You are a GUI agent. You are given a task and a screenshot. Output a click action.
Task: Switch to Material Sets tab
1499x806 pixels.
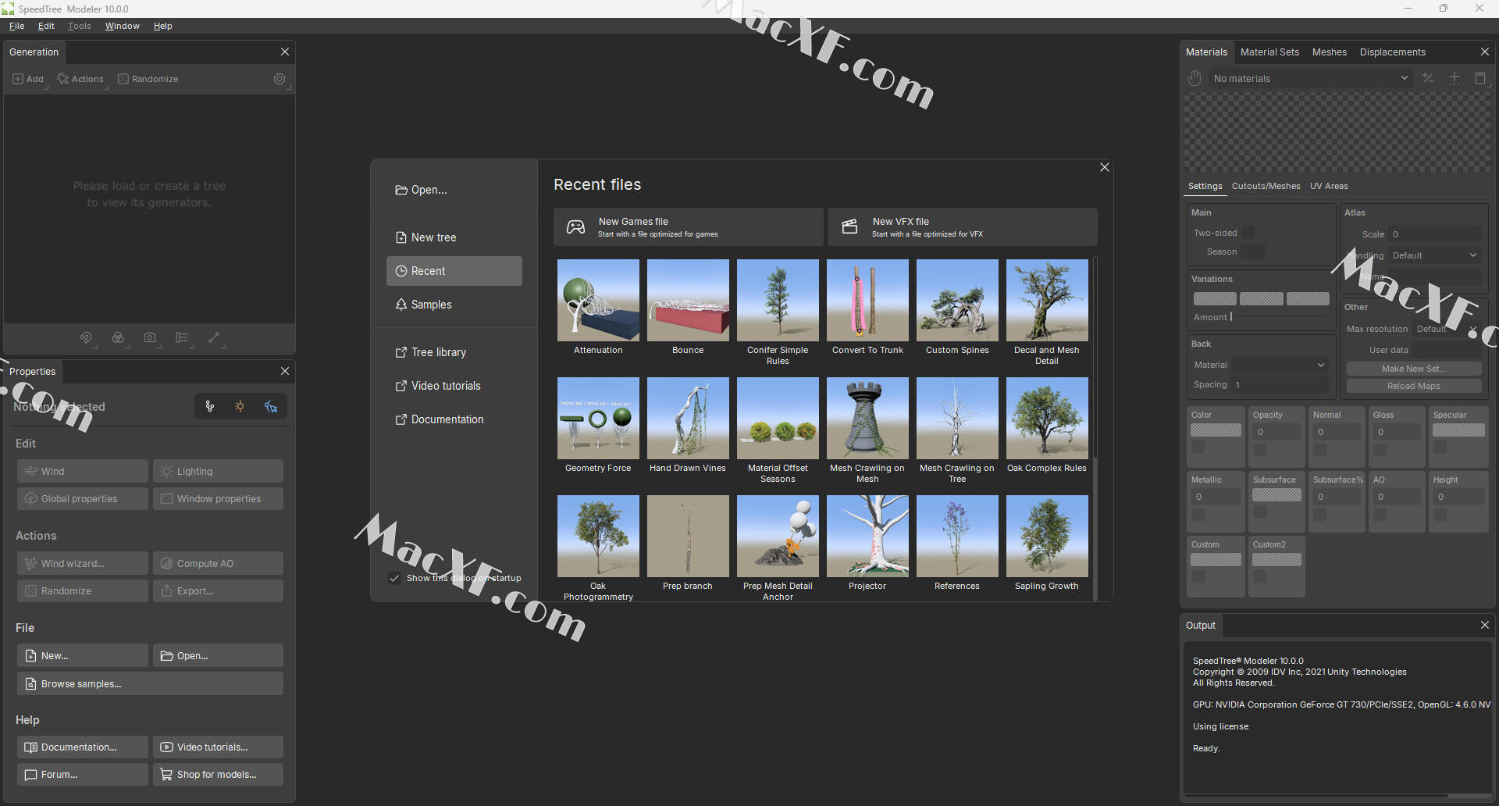click(x=1269, y=52)
